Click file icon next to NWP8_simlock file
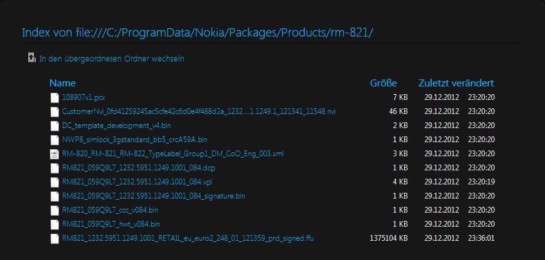Viewport: 545px width, 260px height. 54,140
